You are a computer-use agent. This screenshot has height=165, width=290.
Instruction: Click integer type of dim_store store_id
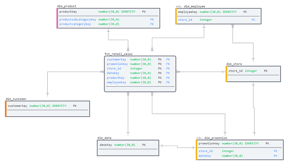pyautogui.click(x=251, y=71)
